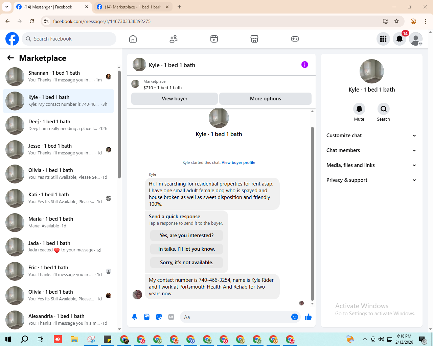The image size is (433, 346).
Task: Send a thumbs-up like
Action: 308,317
